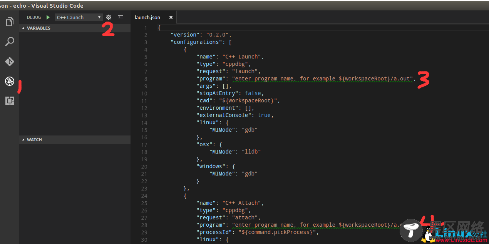Click the "request": "attach" line

coord(228,217)
